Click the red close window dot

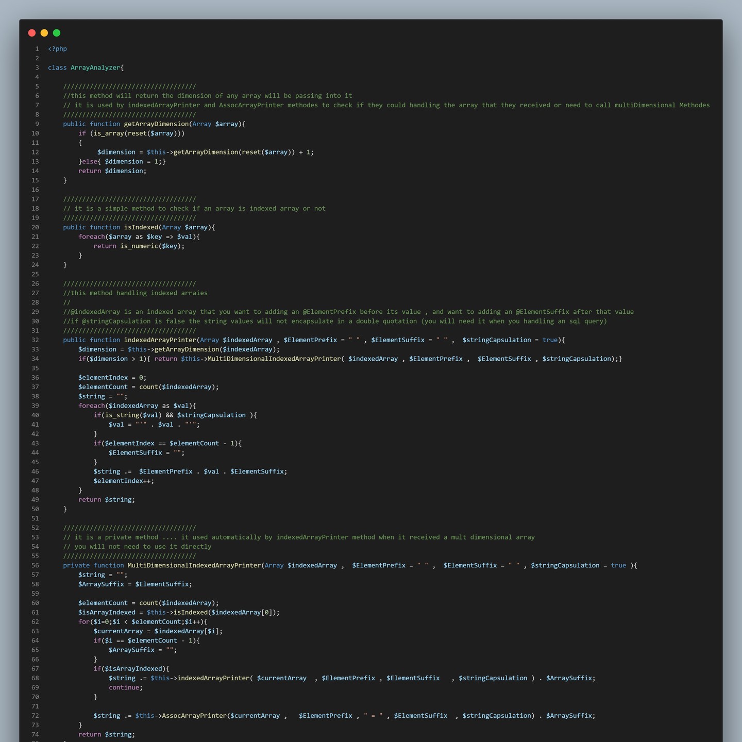(x=32, y=33)
